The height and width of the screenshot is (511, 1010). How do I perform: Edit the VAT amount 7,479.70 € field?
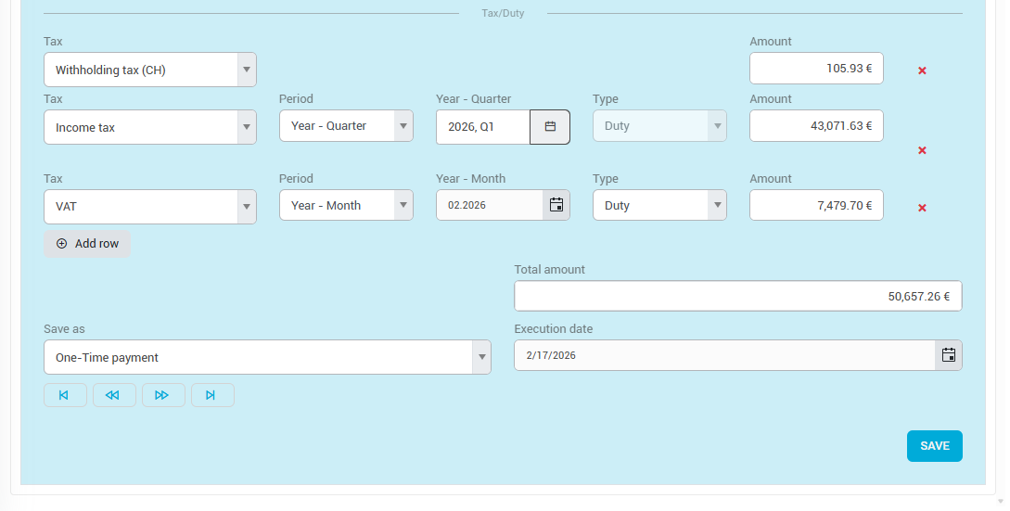[815, 205]
